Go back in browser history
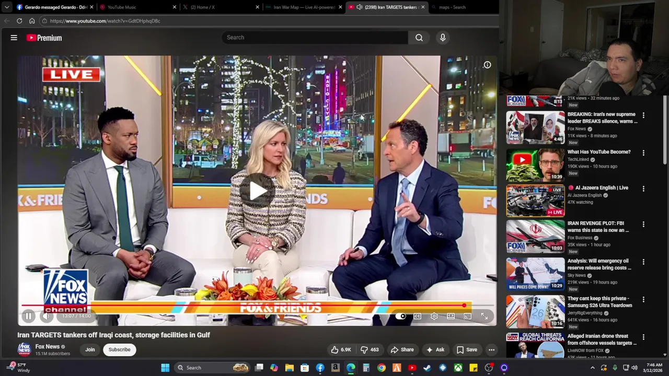 point(7,21)
